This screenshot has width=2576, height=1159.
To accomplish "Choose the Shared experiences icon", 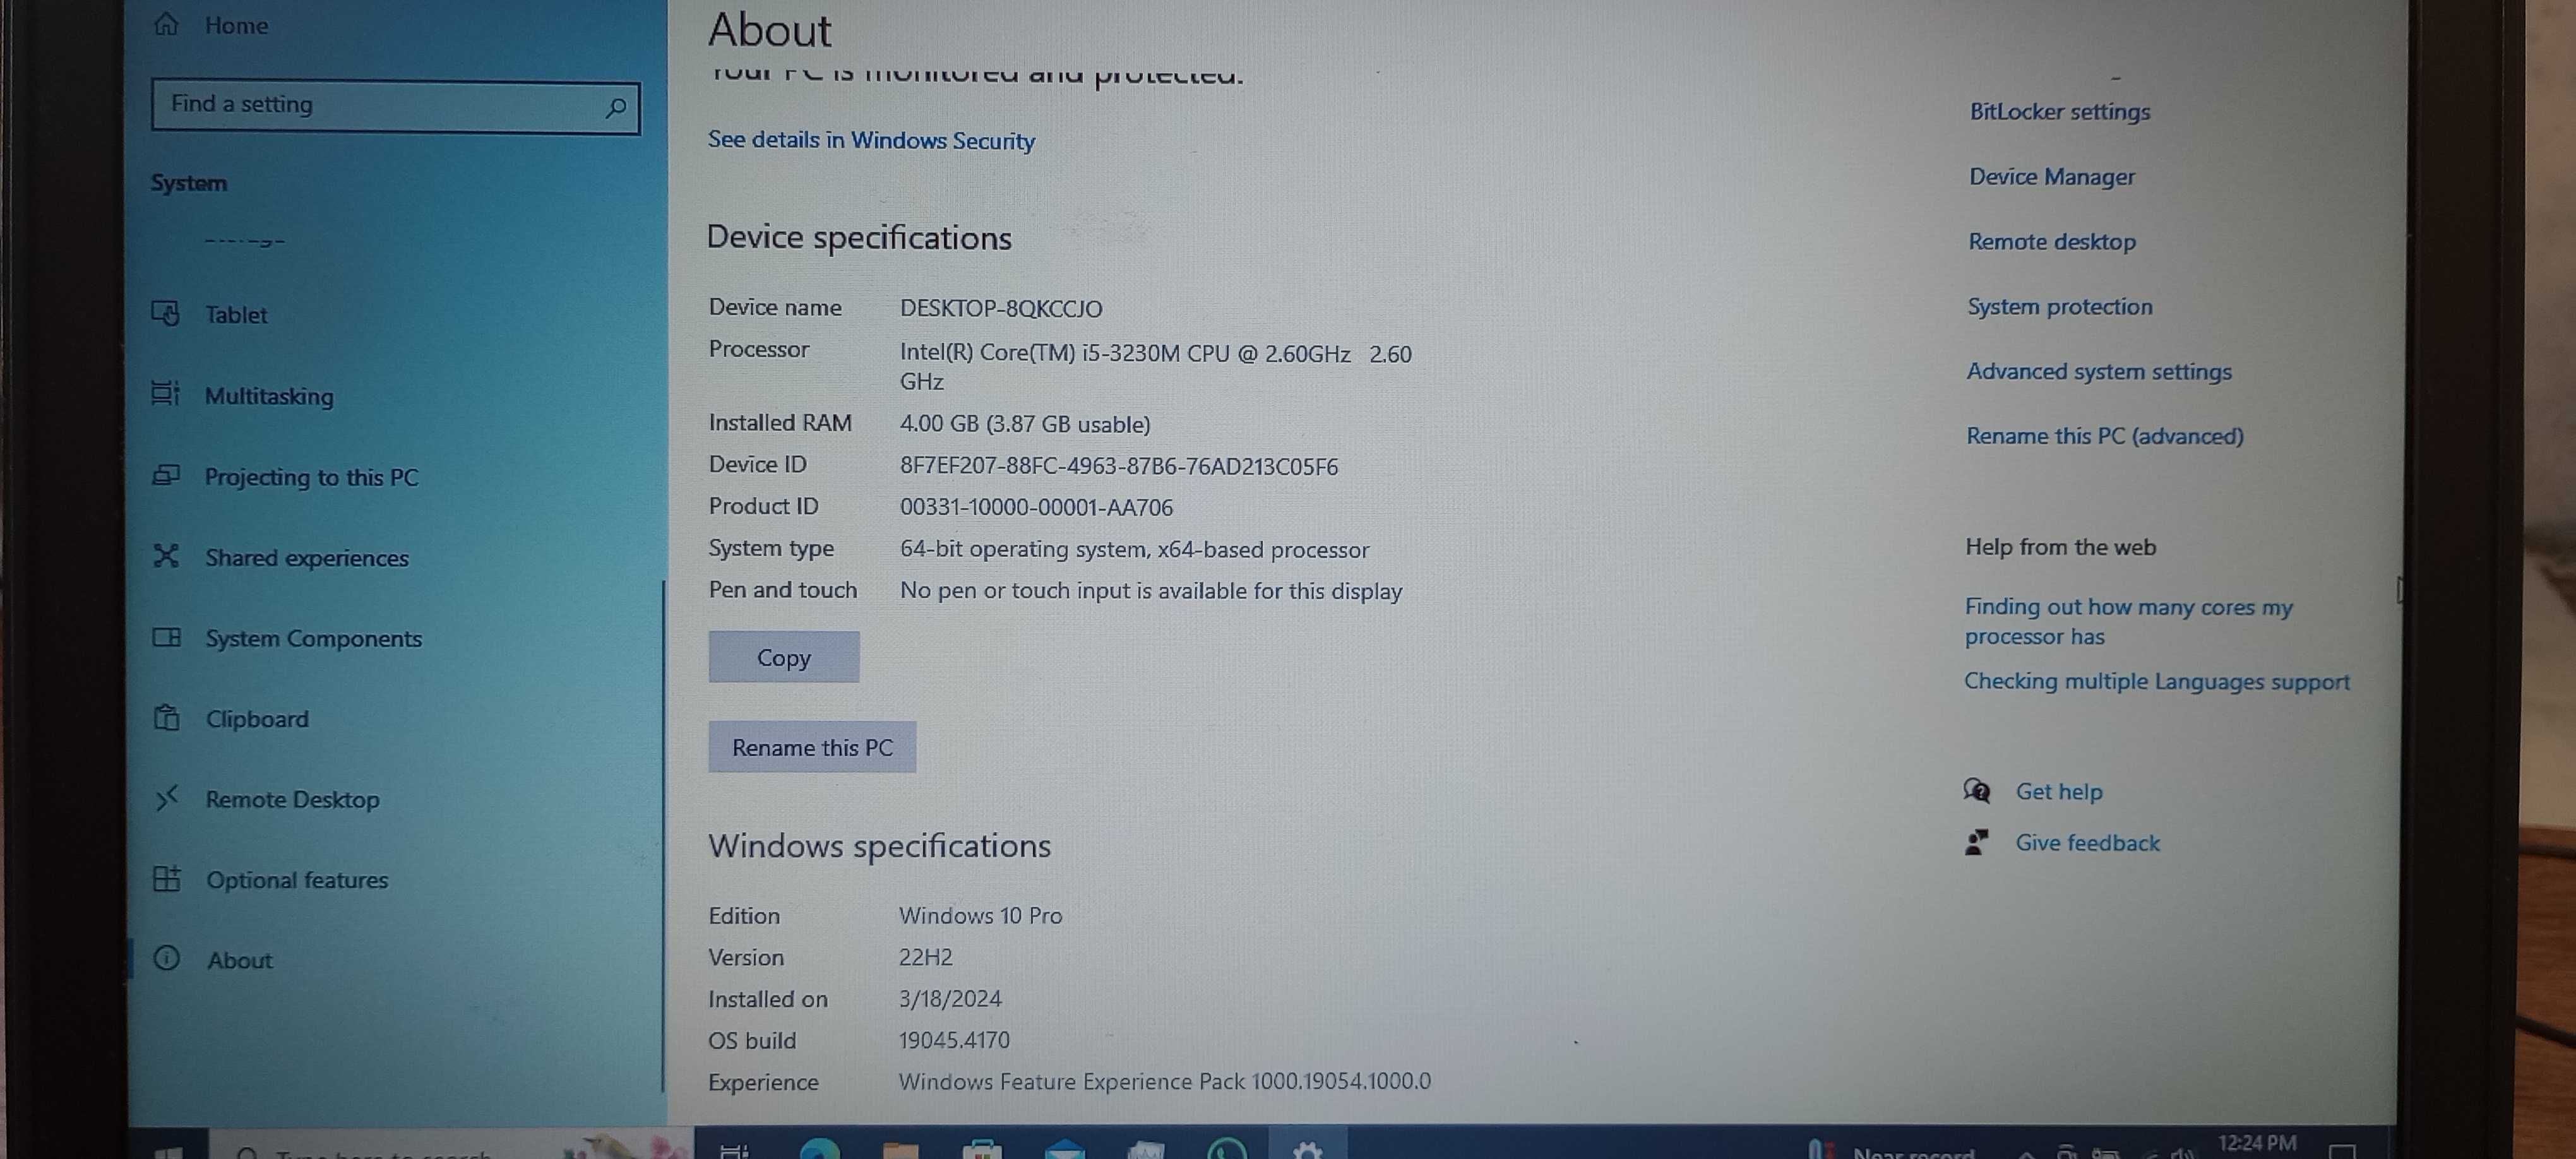I will coord(166,556).
